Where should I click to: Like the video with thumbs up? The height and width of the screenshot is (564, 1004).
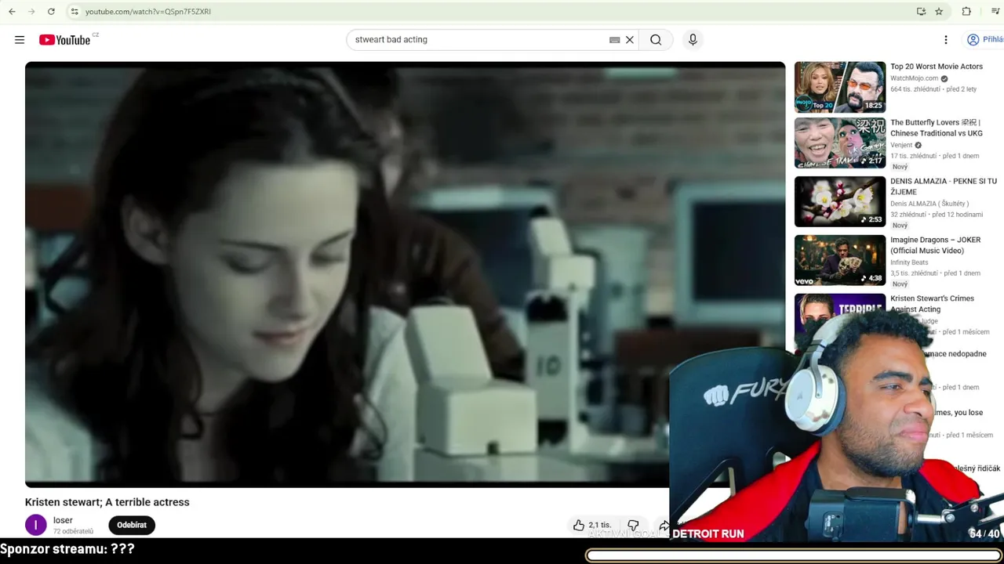point(579,525)
